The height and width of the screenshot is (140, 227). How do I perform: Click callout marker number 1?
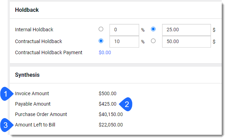pos(6,94)
